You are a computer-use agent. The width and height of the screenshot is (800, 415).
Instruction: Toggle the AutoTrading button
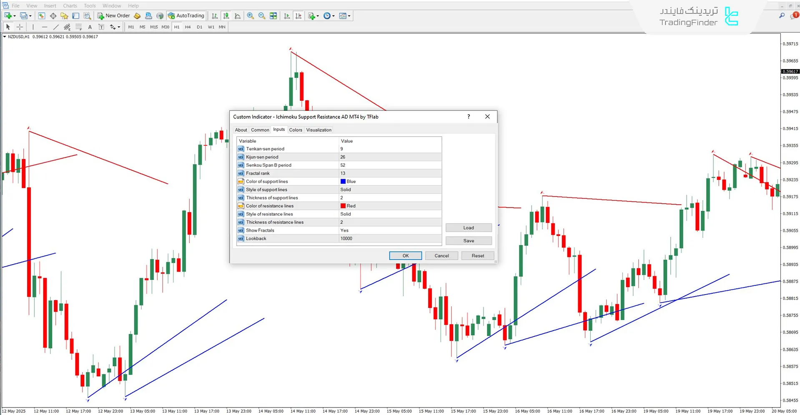coord(186,16)
